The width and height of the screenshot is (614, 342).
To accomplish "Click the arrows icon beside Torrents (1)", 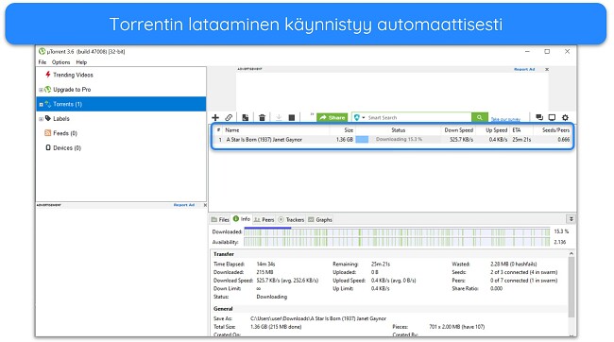I will [x=48, y=104].
